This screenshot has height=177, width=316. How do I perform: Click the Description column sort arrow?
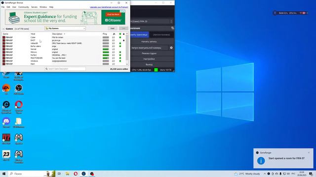click(65, 34)
